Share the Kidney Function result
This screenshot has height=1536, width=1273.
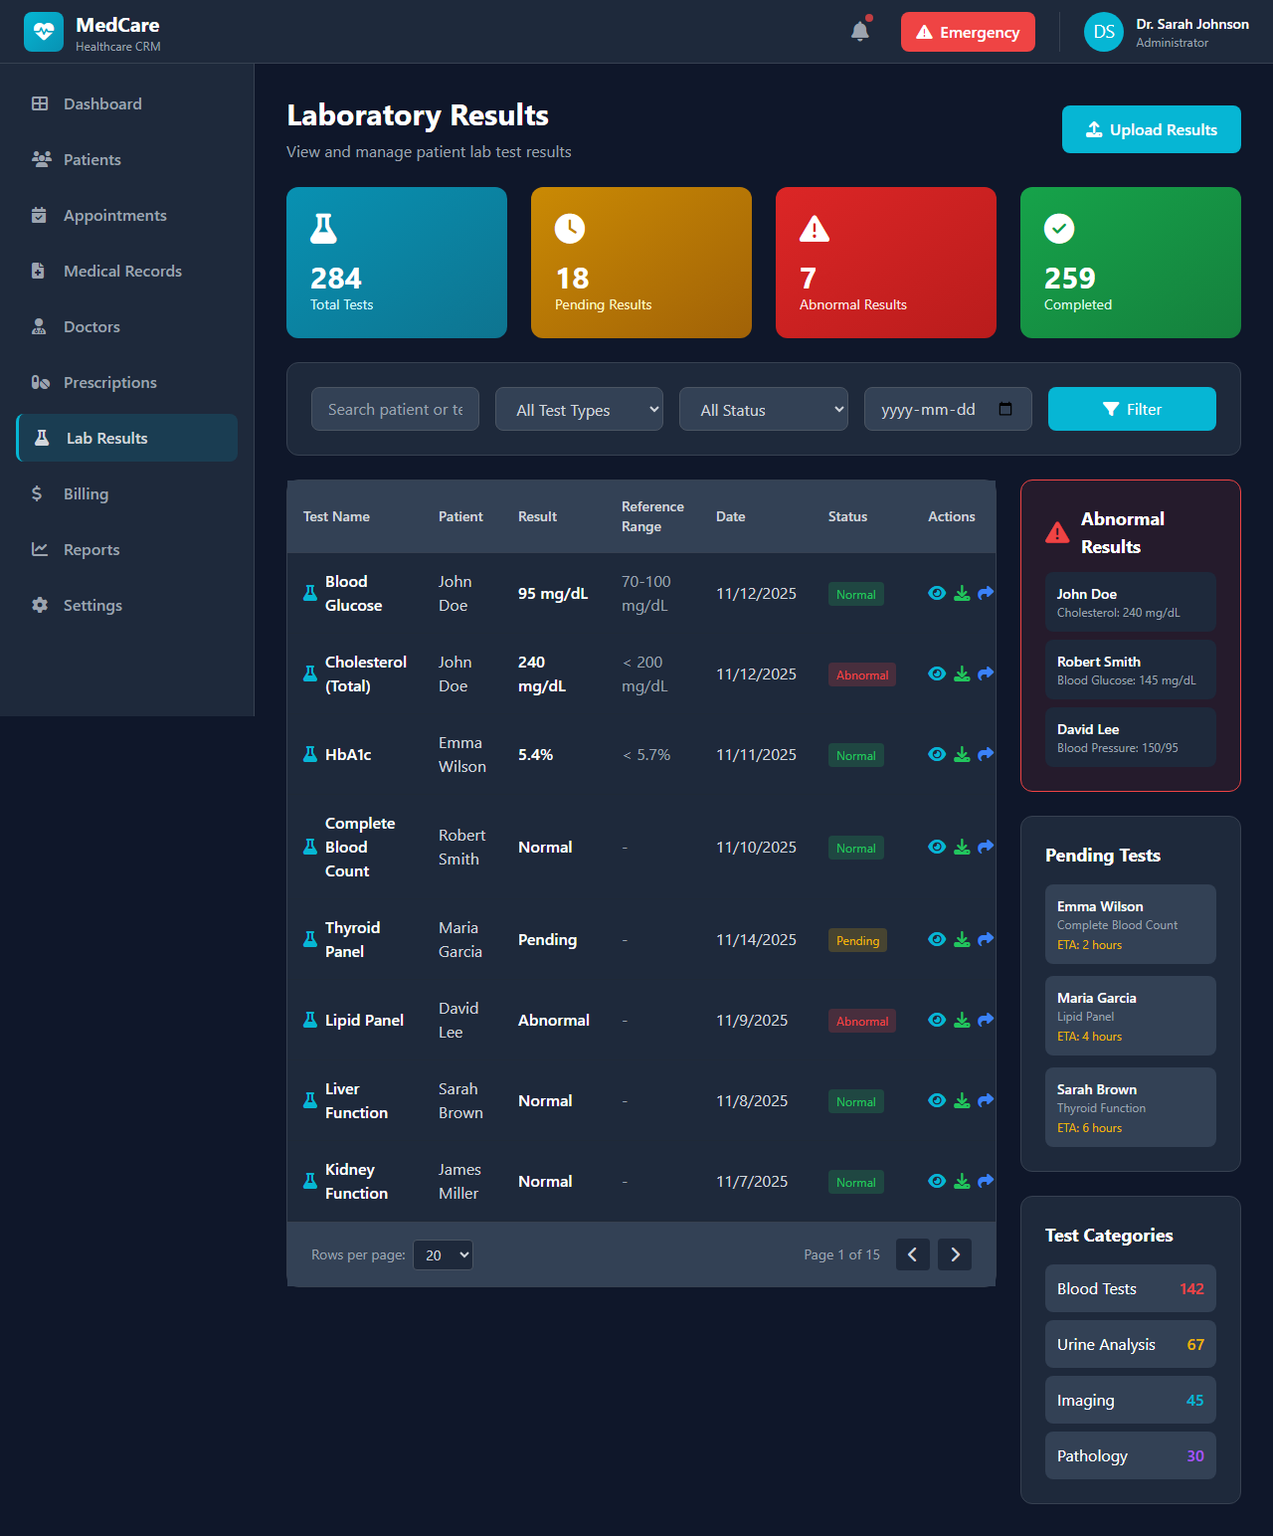tap(986, 1182)
